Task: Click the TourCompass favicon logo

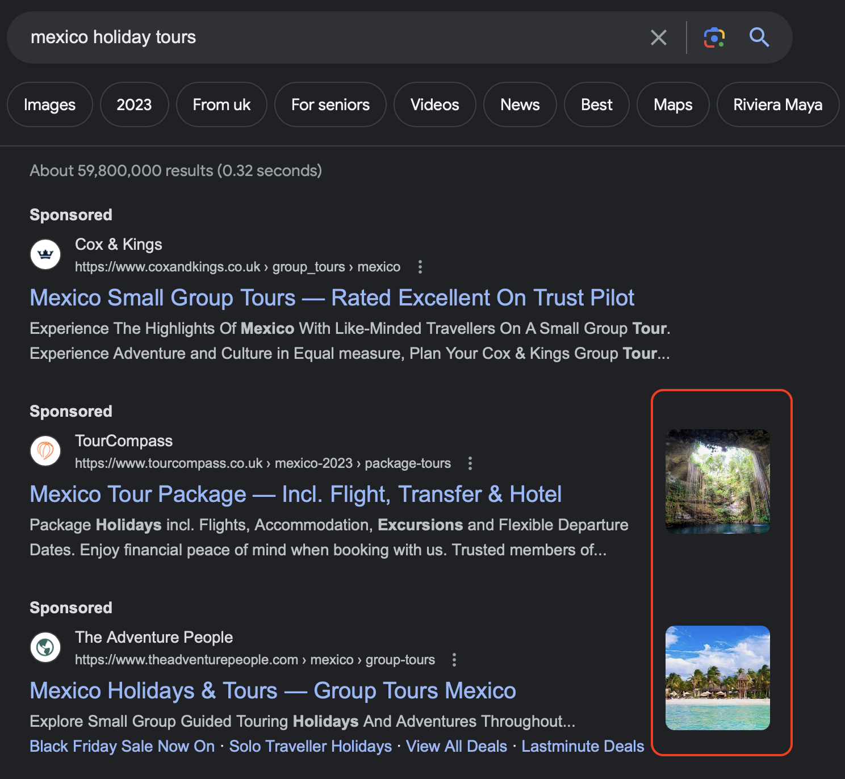Action: coord(45,451)
